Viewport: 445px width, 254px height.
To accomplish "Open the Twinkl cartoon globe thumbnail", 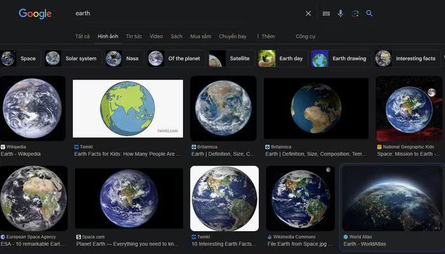I will point(128,108).
